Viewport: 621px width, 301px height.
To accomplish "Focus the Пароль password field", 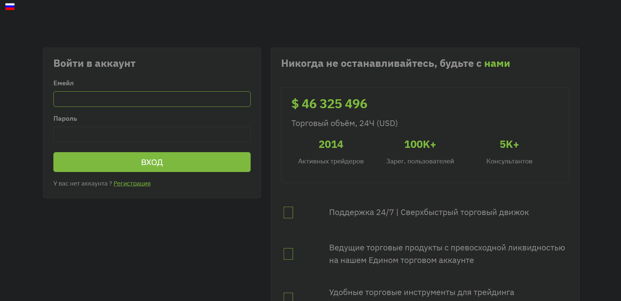I will [152, 134].
